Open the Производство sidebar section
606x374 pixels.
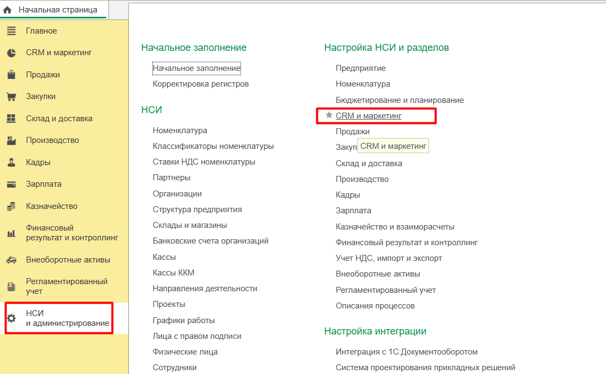click(x=53, y=140)
